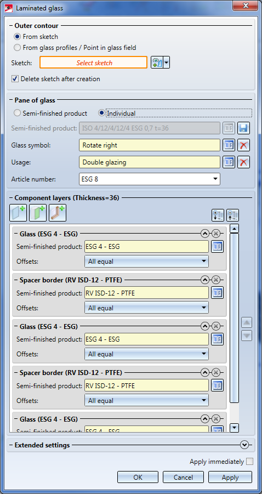Remove first Spacer border layer with X
Screen dimensions: 262x494
pos(216,280)
